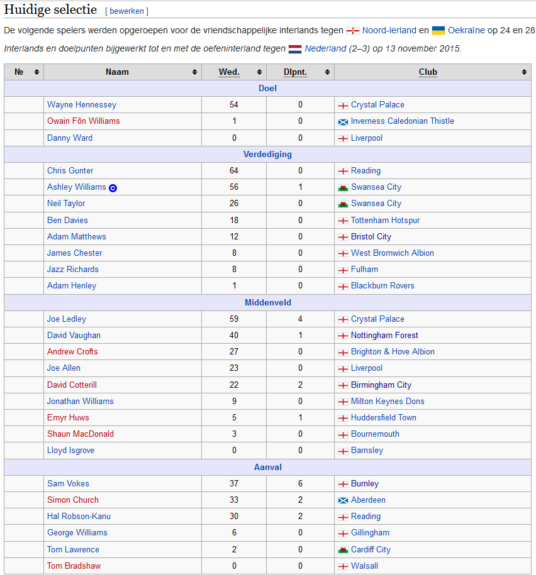
Task: Click the England flag next to Huddersfield Town
Action: click(343, 418)
